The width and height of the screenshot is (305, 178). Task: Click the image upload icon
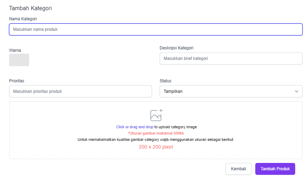tap(156, 115)
